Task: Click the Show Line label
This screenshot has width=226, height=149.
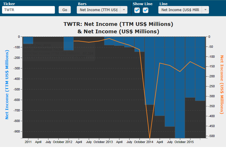Action: pos(142,4)
